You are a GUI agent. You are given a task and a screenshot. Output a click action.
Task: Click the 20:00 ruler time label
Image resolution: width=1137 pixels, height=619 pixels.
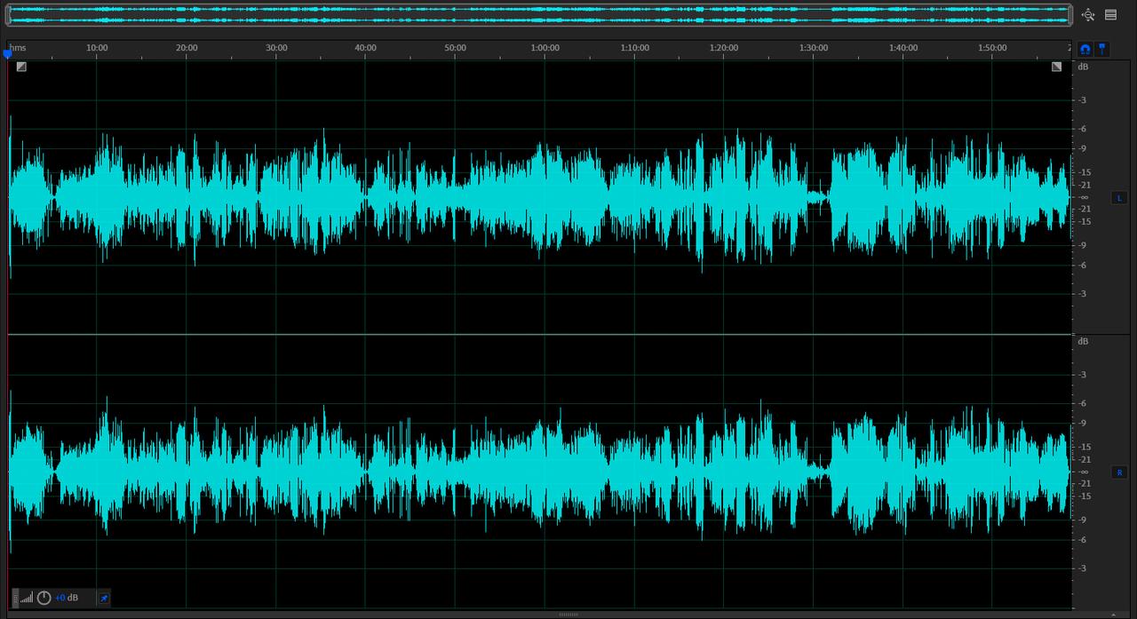coord(187,48)
